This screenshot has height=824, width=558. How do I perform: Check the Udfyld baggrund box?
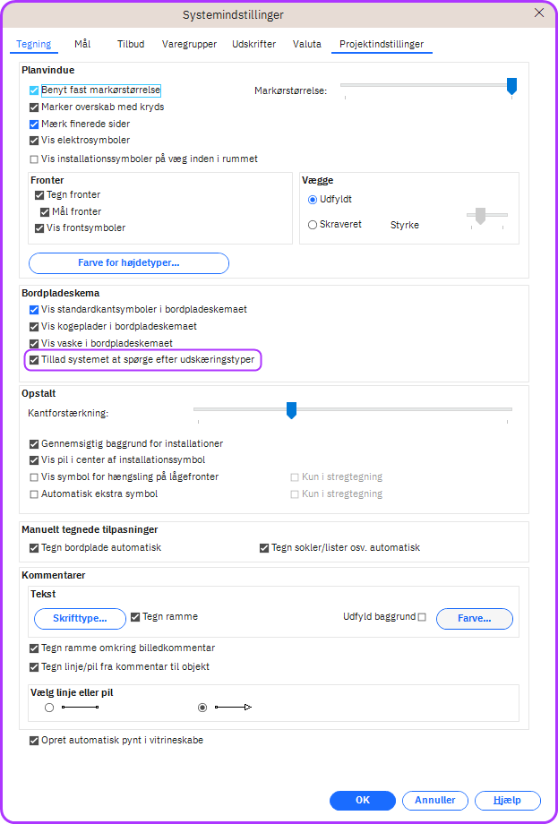[422, 617]
